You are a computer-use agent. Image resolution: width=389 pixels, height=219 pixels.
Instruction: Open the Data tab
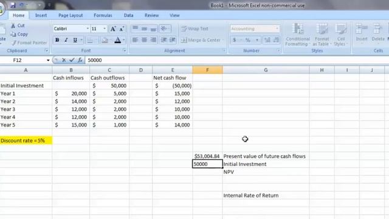point(128,15)
